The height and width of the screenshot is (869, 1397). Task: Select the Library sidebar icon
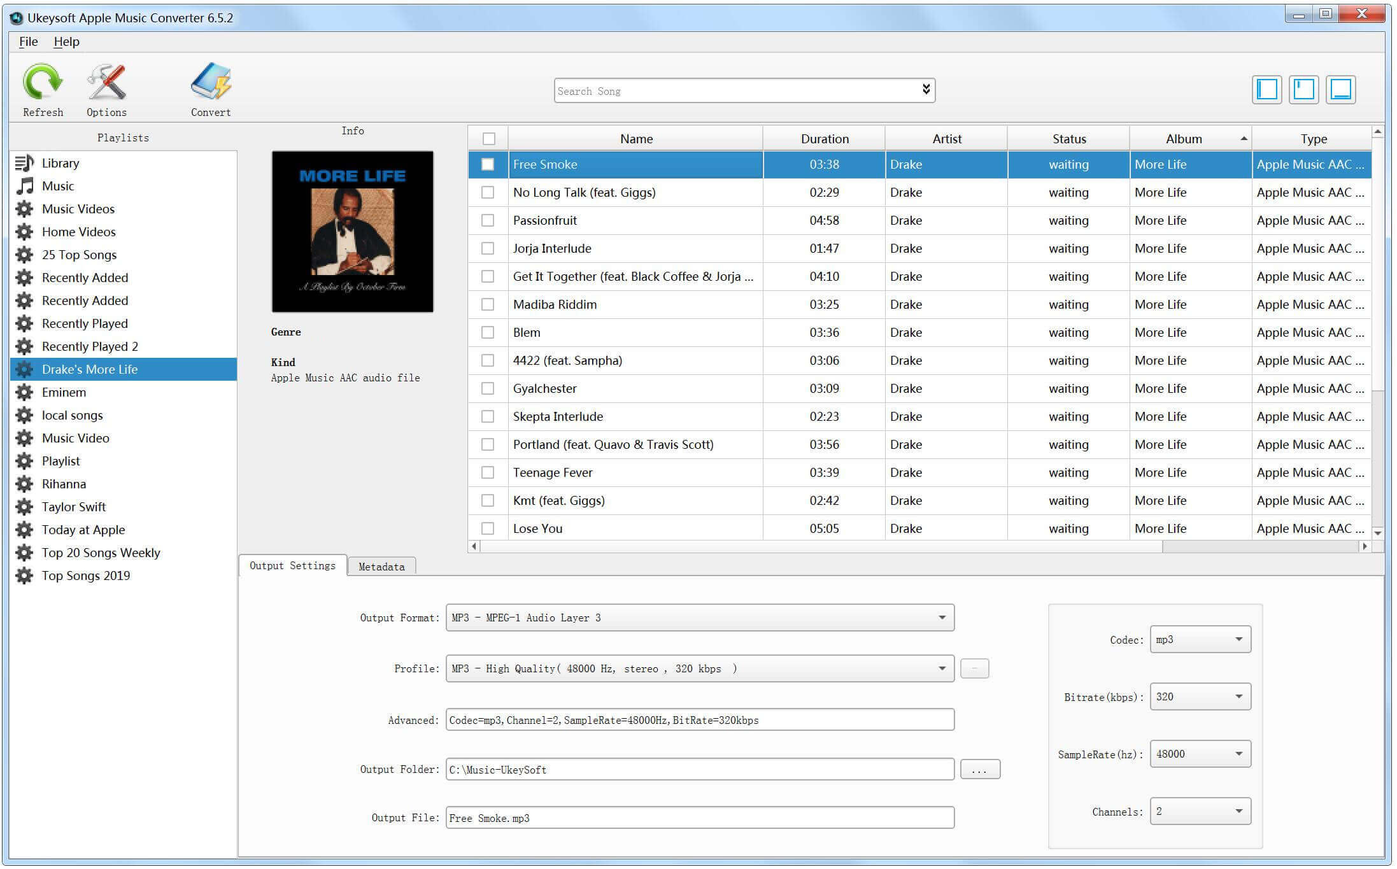pos(23,162)
